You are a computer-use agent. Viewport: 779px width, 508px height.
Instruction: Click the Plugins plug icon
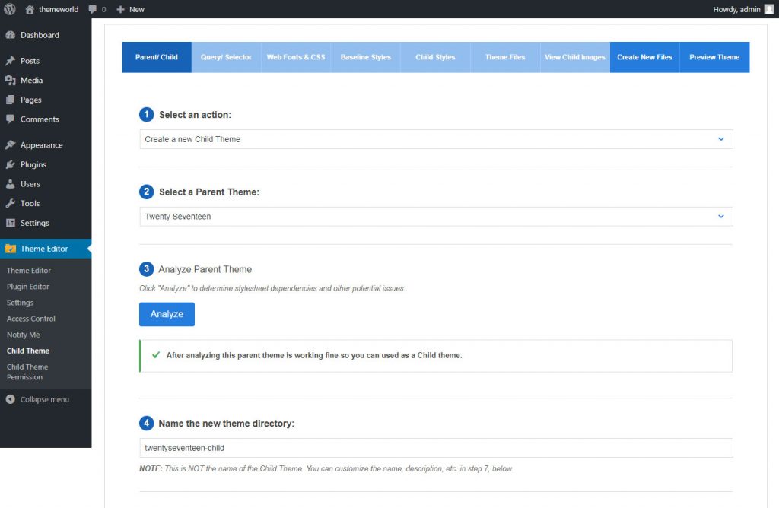click(11, 164)
